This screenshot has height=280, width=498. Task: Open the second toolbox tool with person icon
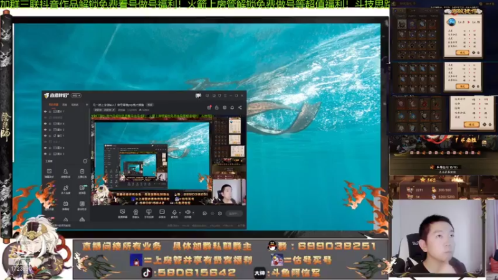[65, 174]
